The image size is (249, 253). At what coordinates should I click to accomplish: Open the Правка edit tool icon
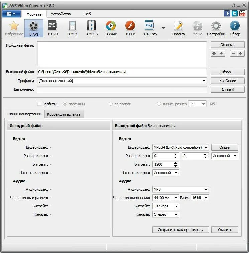179,28
